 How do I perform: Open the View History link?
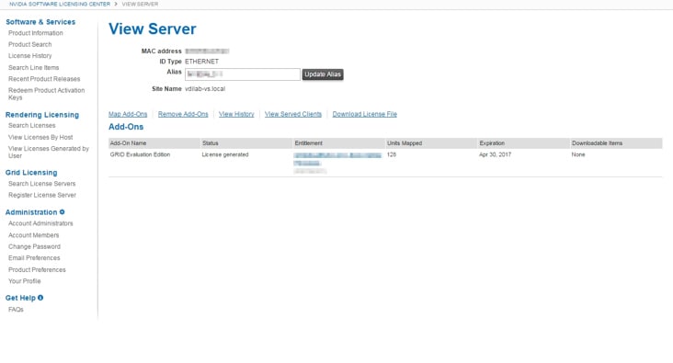(236, 114)
